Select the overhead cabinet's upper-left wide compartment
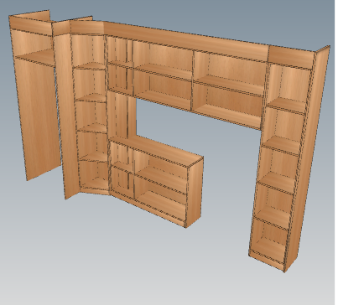Image resolution: width=338 pixels, height=305 pixels. (163, 58)
